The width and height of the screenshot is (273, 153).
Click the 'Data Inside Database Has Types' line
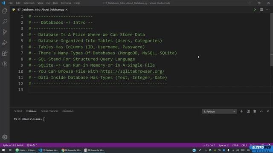pyautogui.click(x=98, y=77)
